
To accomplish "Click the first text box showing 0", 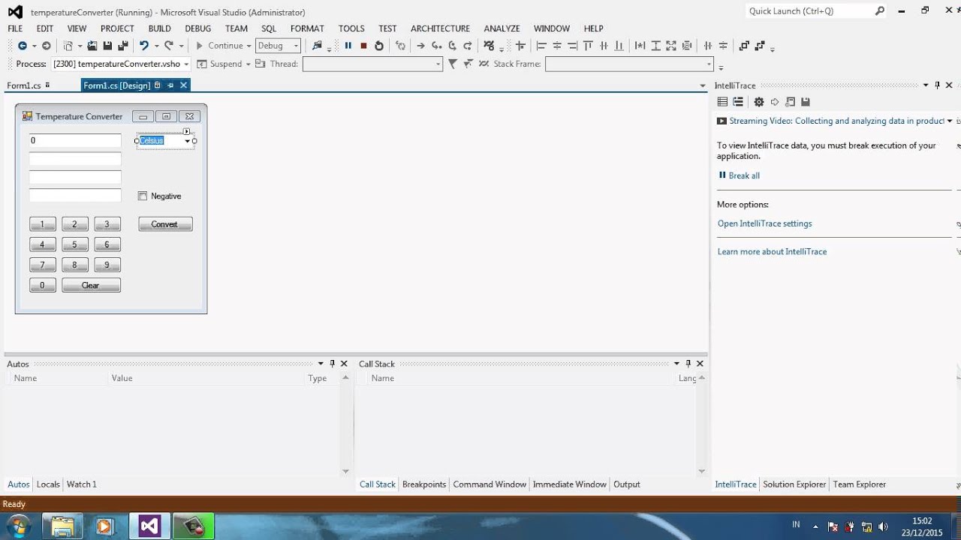I will 75,140.
